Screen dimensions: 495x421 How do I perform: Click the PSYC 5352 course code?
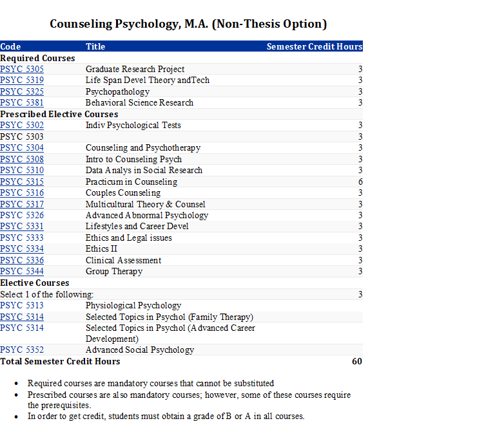tap(22, 350)
